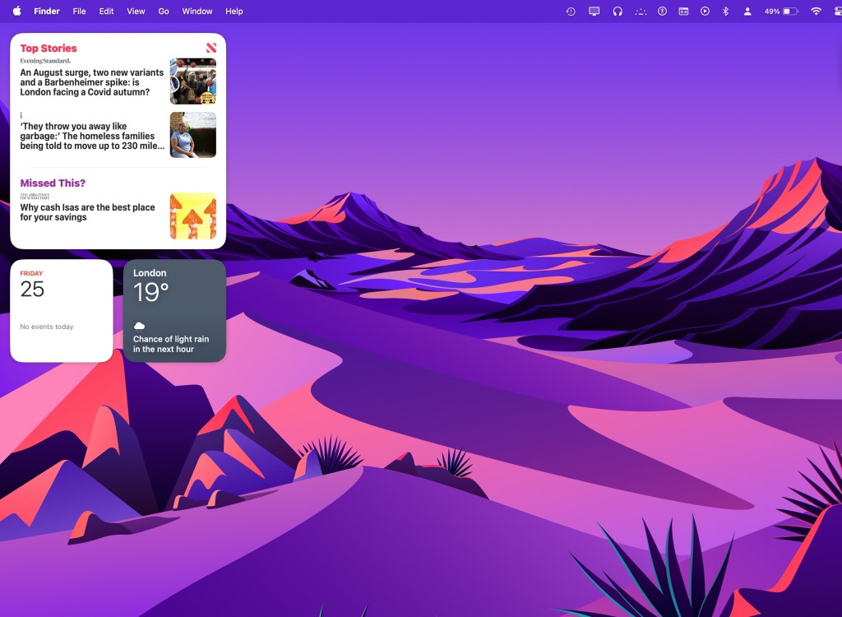Expand the Window menu

tap(197, 12)
